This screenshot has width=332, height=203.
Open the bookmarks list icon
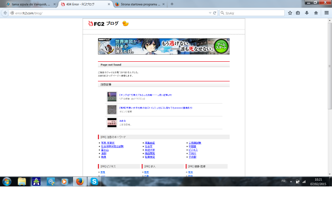coord(298,13)
